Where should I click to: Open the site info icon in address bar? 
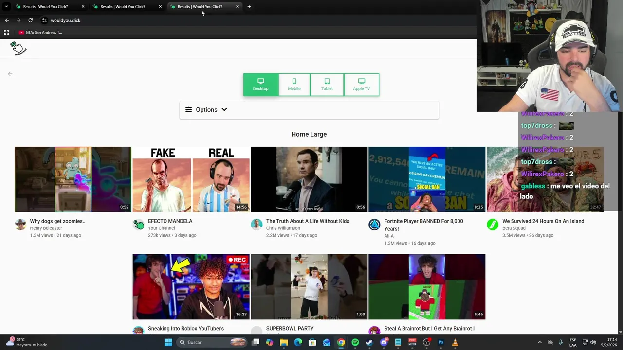pyautogui.click(x=44, y=20)
